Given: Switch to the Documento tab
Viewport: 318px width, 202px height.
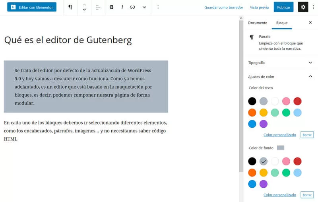Looking at the screenshot, I should tap(258, 23).
